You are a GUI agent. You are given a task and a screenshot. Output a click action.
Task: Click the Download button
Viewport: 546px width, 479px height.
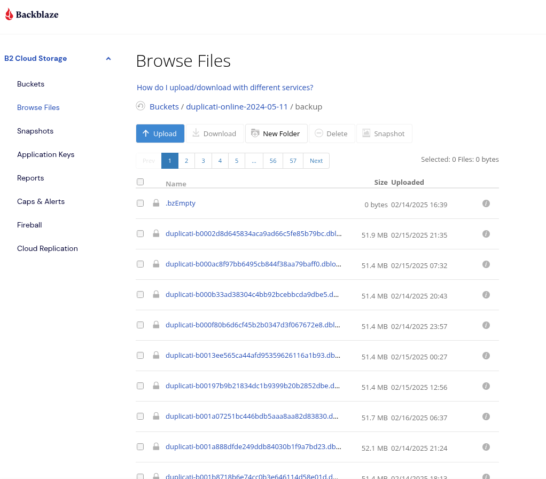pos(215,134)
